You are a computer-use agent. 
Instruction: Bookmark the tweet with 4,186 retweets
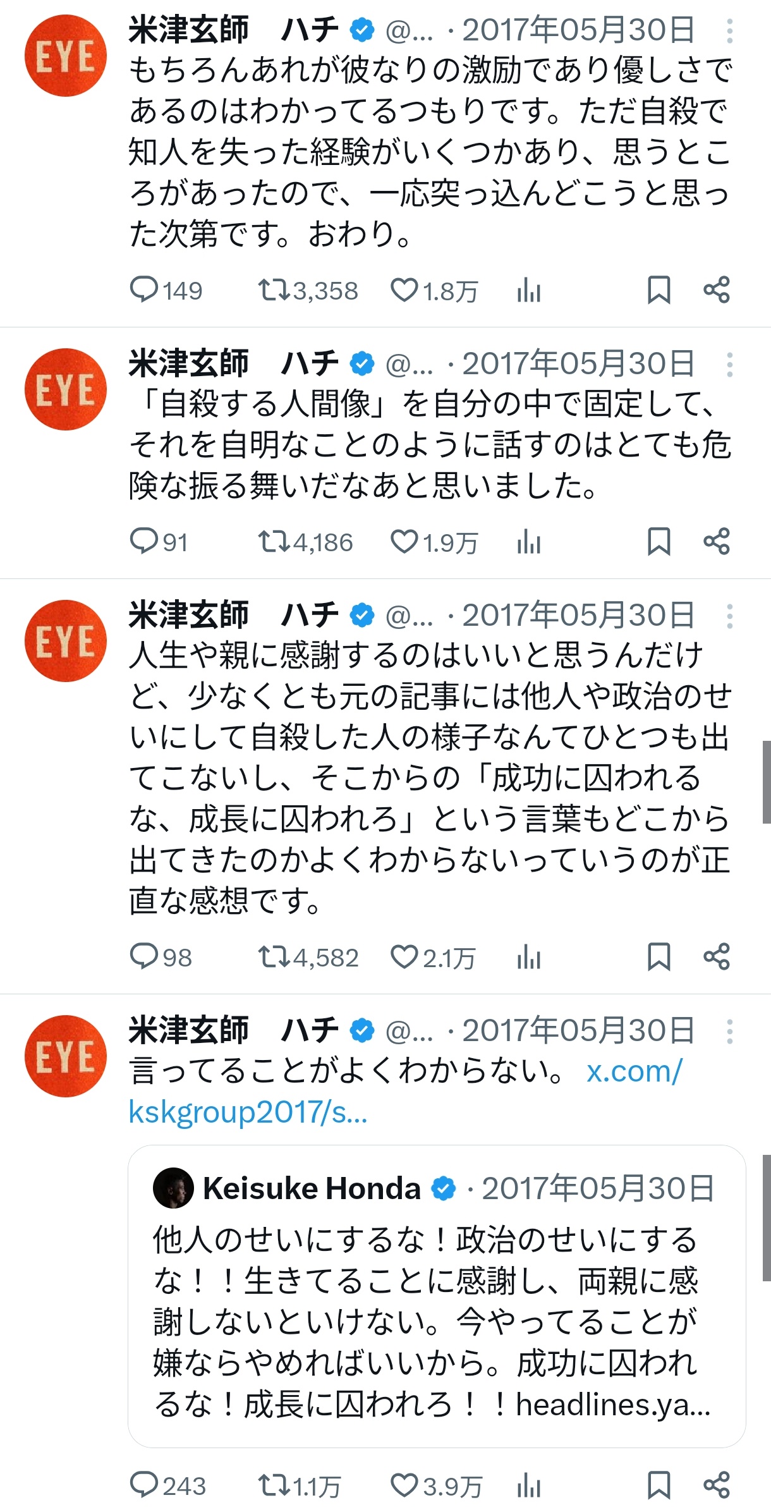point(659,542)
